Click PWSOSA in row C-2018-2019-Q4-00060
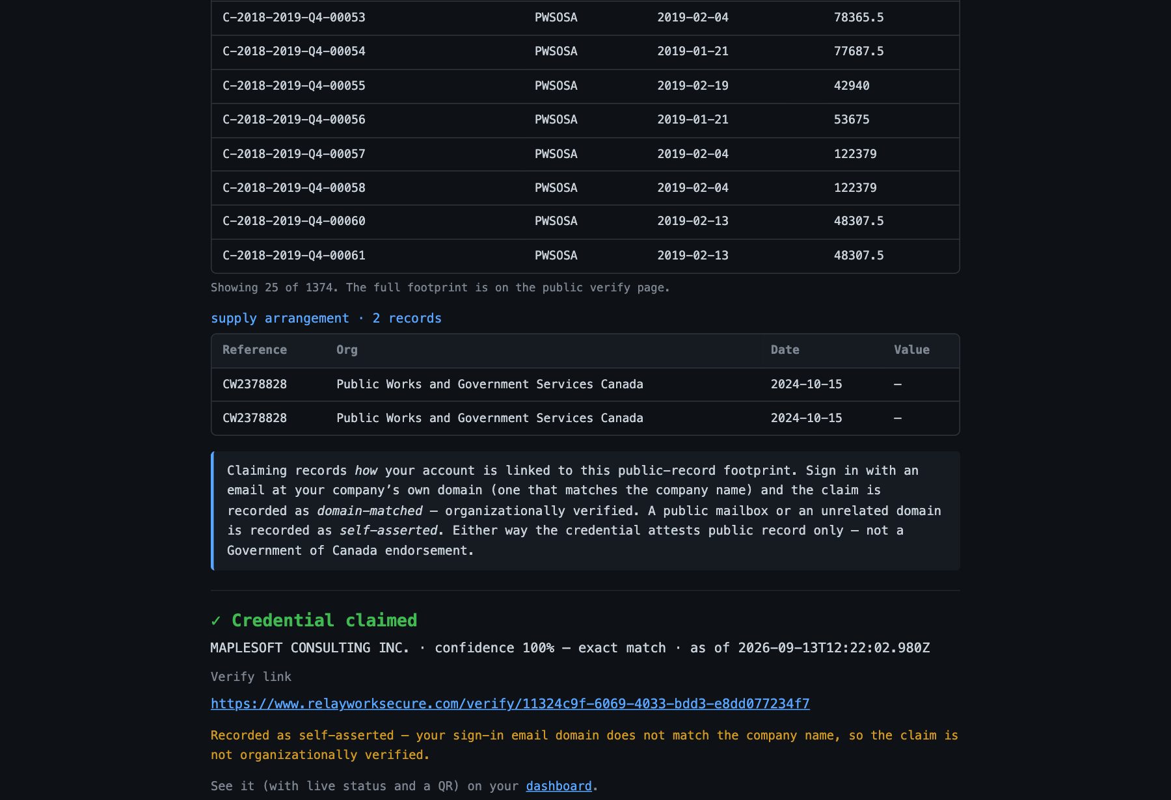The width and height of the screenshot is (1171, 800). click(x=556, y=221)
